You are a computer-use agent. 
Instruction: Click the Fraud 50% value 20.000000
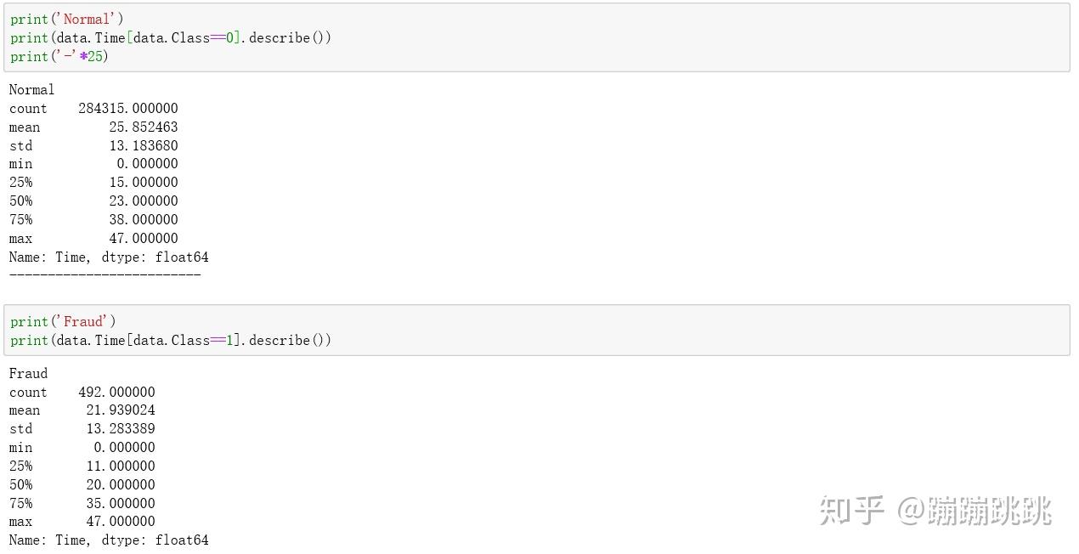[121, 484]
